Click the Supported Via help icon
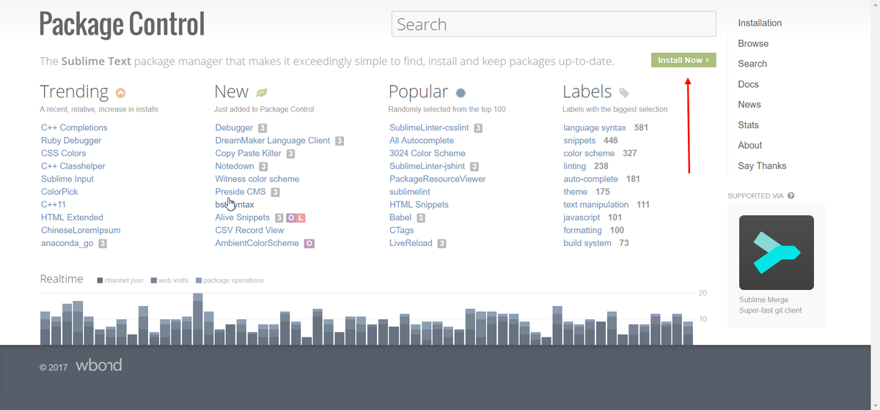This screenshot has height=410, width=880. (791, 196)
